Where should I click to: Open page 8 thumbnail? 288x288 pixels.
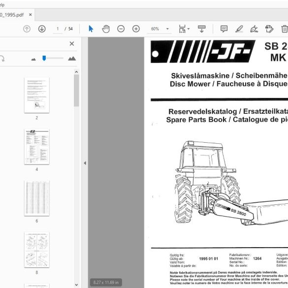37,250
